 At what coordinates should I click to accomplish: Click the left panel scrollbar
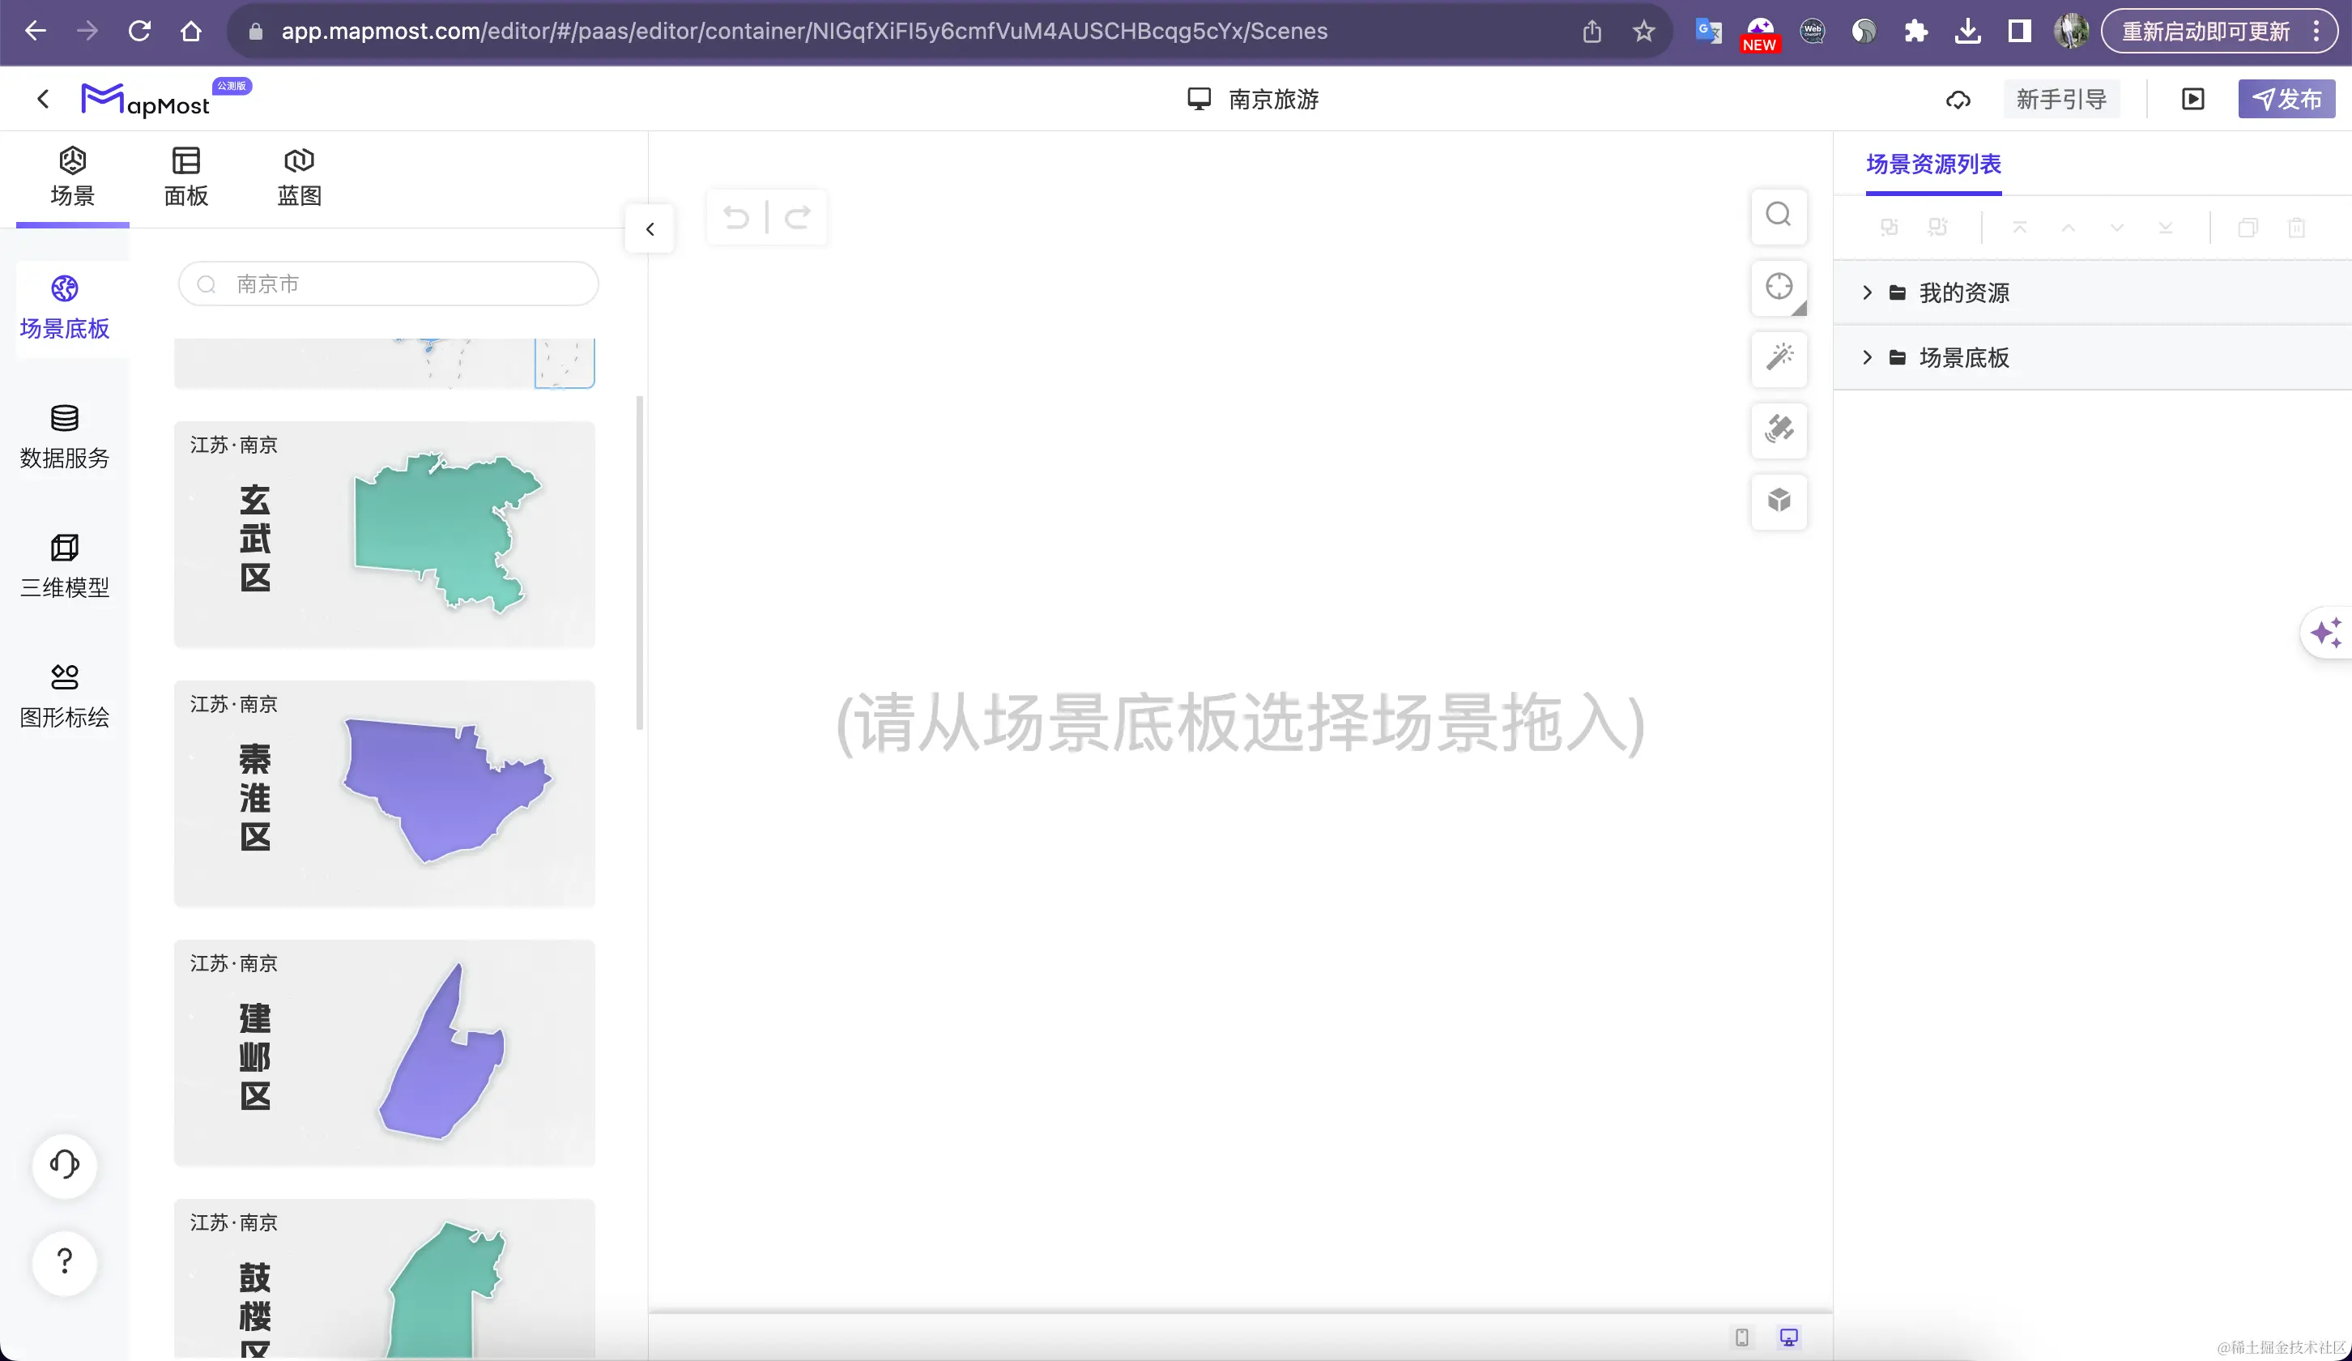(x=639, y=562)
